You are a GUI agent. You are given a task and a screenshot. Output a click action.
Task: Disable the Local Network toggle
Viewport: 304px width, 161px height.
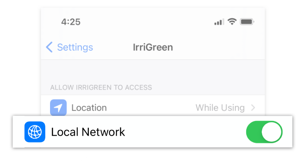(x=264, y=132)
